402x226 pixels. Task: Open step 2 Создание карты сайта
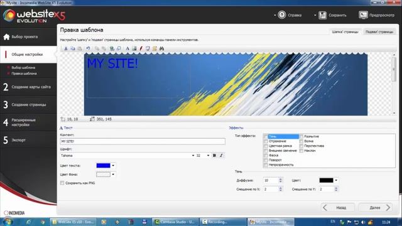pyautogui.click(x=28, y=87)
